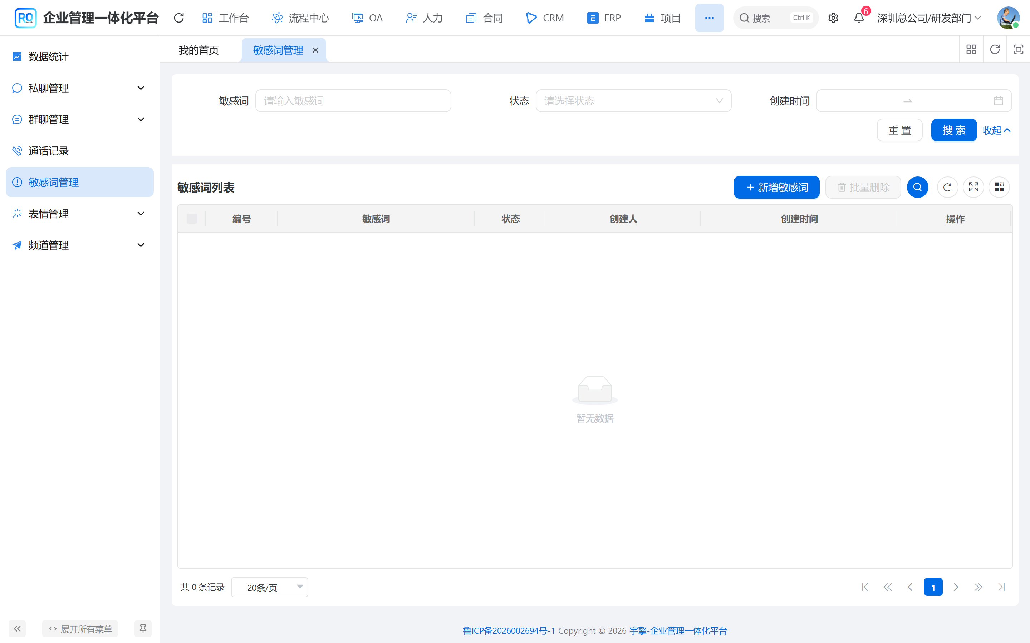This screenshot has width=1030, height=643.
Task: Click the 展开所有菜单 button
Action: pyautogui.click(x=80, y=629)
